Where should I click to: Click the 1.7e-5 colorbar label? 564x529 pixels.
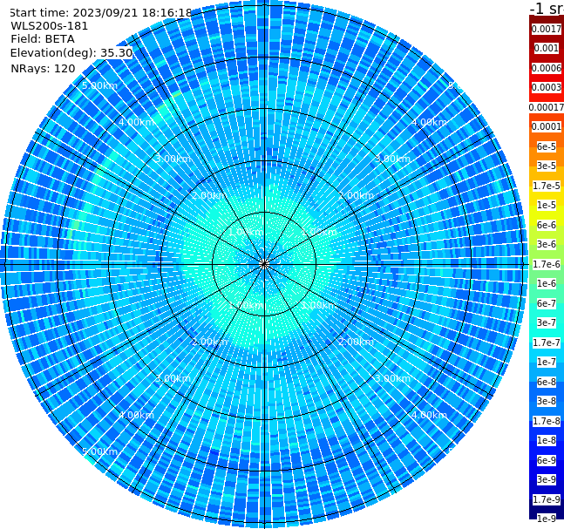547,186
